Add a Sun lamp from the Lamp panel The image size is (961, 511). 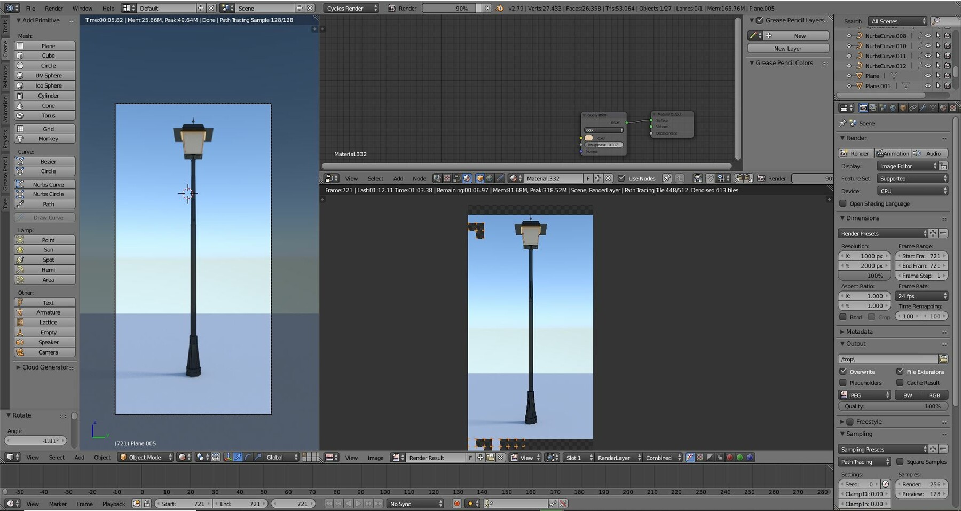[x=48, y=249]
